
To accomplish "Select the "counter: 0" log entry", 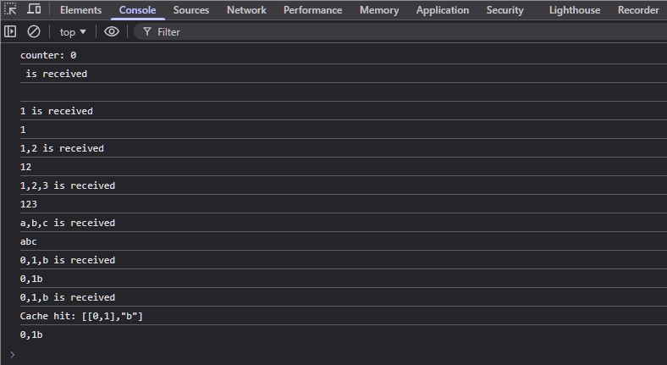I will point(48,55).
